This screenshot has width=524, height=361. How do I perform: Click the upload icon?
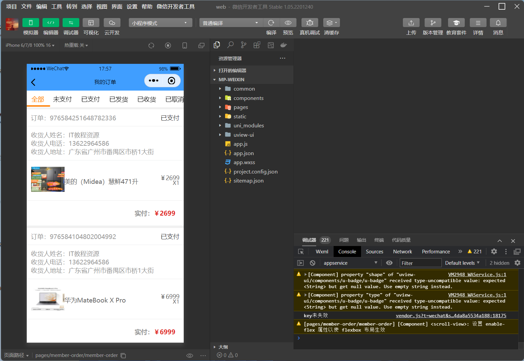pos(411,22)
